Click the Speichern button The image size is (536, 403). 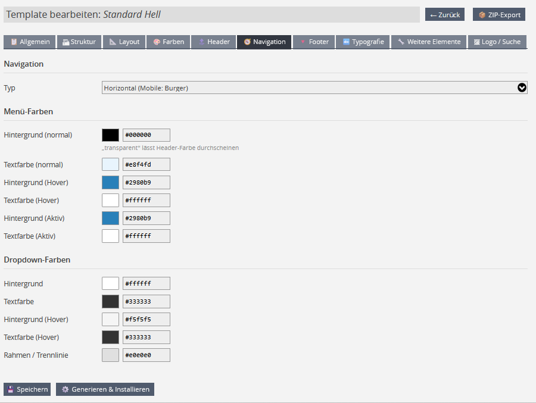coord(27,389)
